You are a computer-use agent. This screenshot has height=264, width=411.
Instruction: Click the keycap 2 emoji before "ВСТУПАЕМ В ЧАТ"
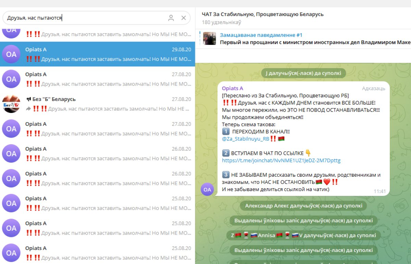tap(225, 153)
